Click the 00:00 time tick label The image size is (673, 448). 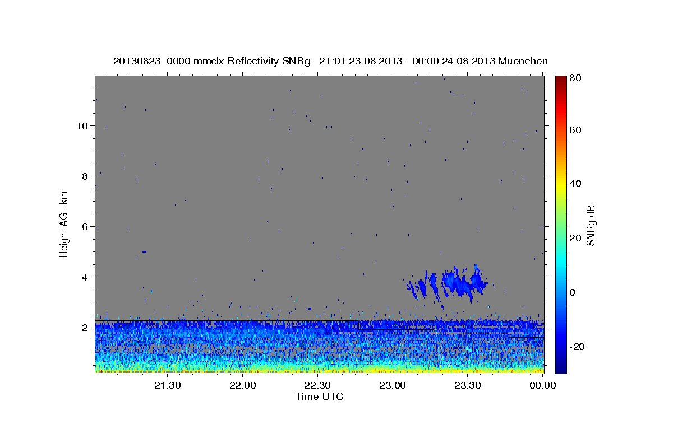(542, 386)
